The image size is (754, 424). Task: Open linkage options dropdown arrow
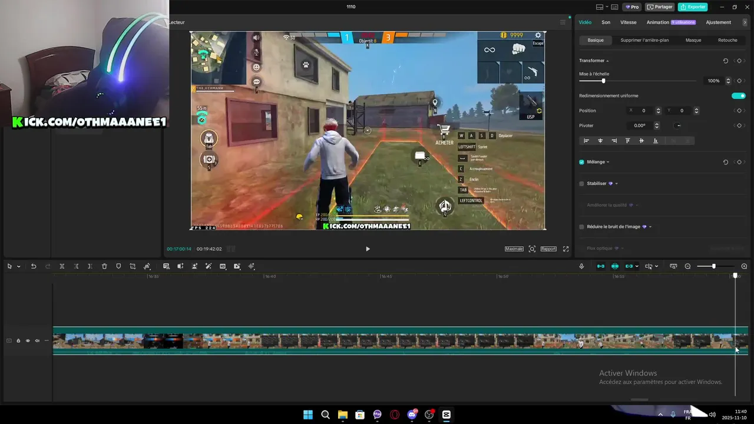637,266
